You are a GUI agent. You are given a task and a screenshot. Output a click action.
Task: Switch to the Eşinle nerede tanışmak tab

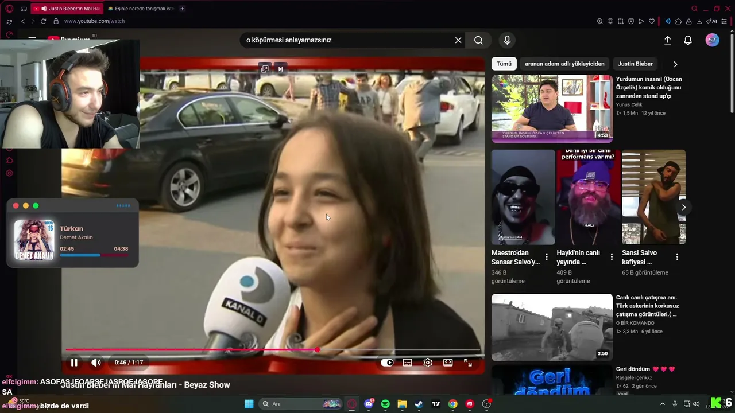coord(141,9)
